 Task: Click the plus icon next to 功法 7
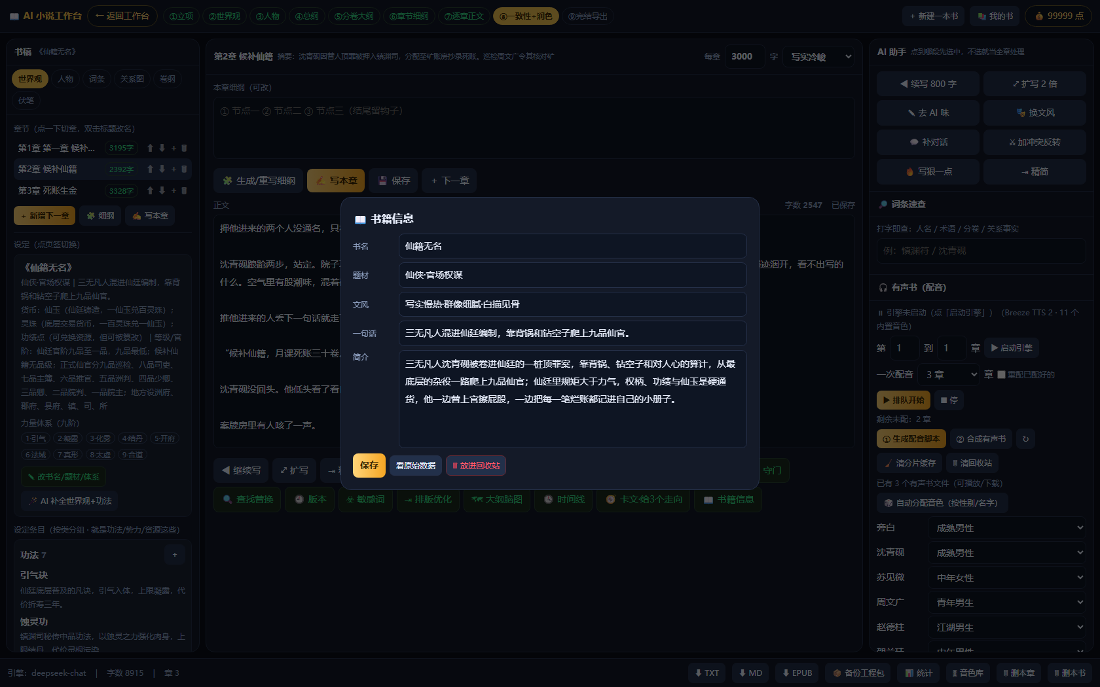point(175,555)
